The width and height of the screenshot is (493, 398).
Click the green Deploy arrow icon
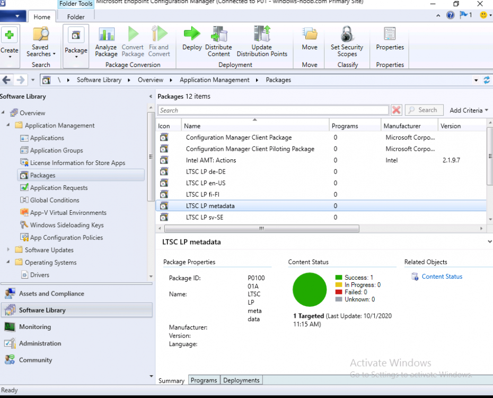click(192, 33)
